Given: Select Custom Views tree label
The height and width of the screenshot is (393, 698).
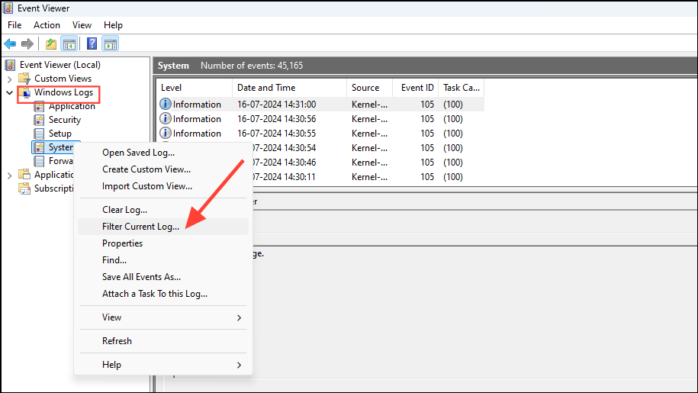Looking at the screenshot, I should [x=63, y=79].
